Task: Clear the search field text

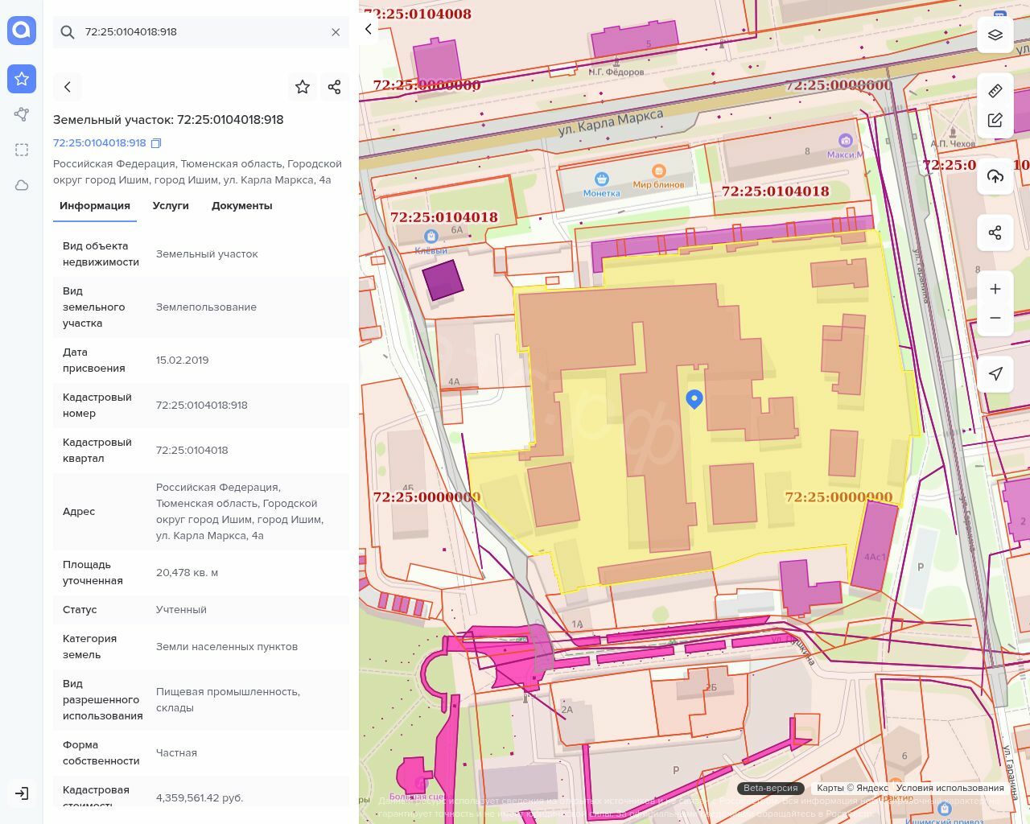Action: click(x=336, y=32)
